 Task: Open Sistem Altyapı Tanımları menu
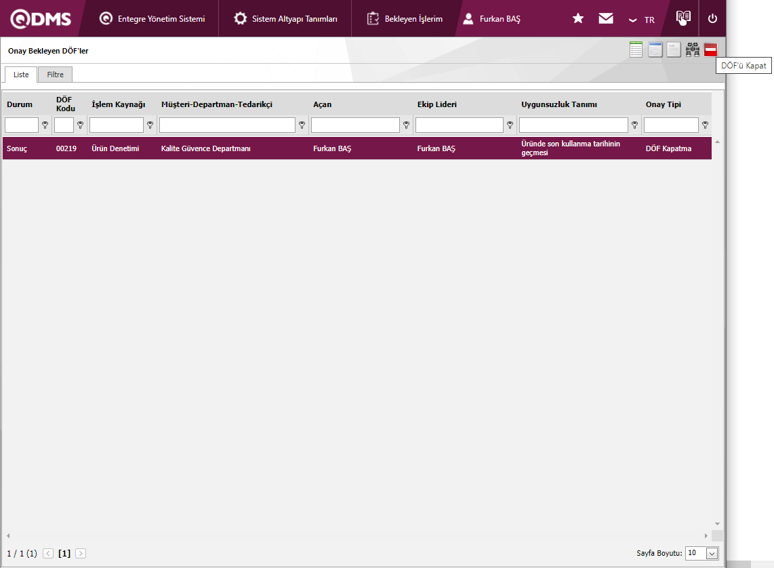(x=285, y=19)
